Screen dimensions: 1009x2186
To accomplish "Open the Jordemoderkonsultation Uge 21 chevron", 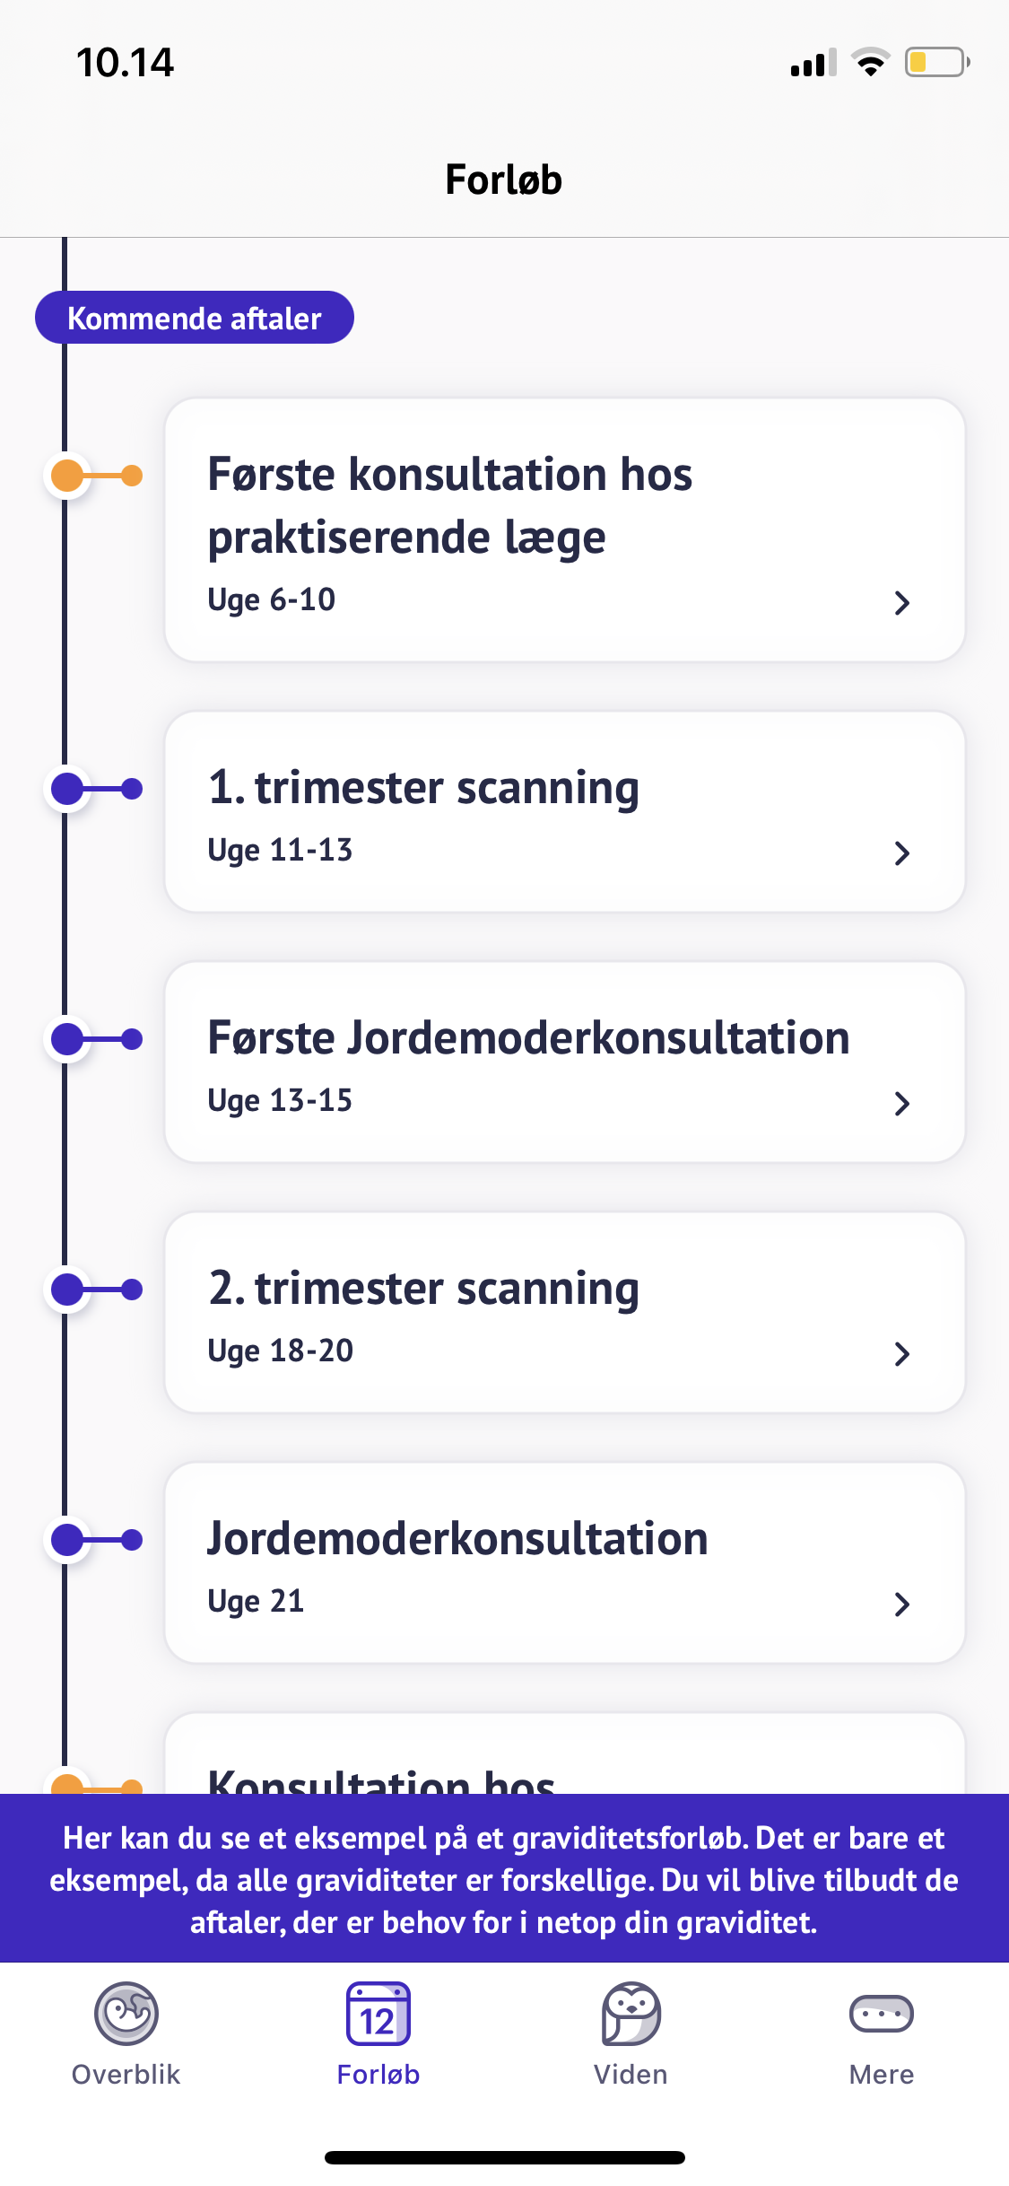I will (902, 1605).
